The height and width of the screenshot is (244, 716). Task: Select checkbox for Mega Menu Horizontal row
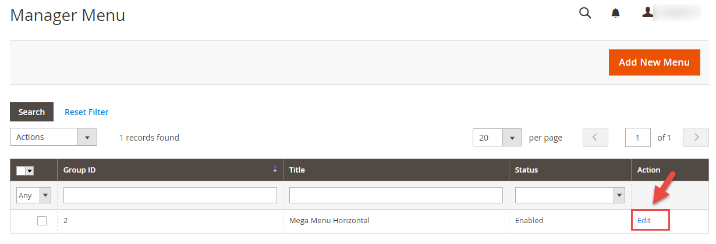42,221
